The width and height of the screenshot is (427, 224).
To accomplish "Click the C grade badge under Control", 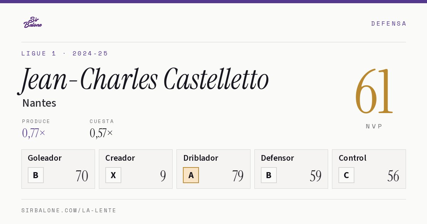I will pos(346,175).
